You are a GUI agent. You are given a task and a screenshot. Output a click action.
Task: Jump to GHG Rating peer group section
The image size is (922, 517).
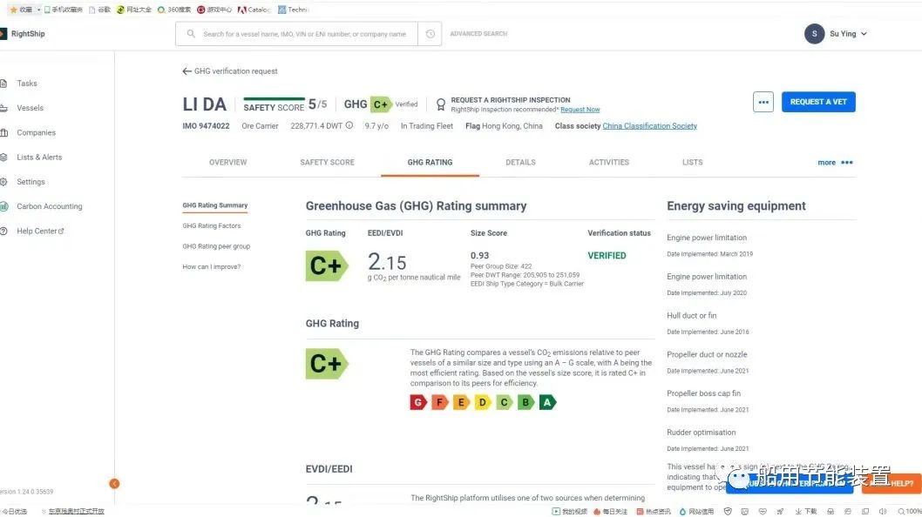pyautogui.click(x=216, y=247)
